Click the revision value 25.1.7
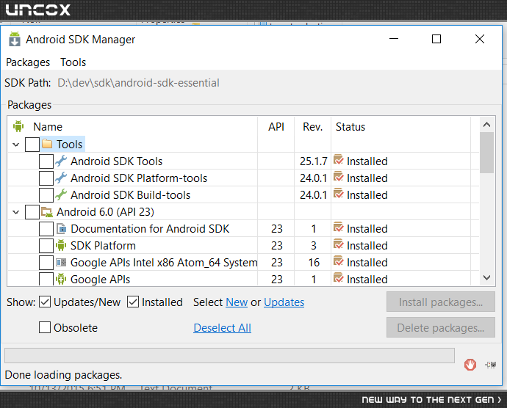 point(313,161)
